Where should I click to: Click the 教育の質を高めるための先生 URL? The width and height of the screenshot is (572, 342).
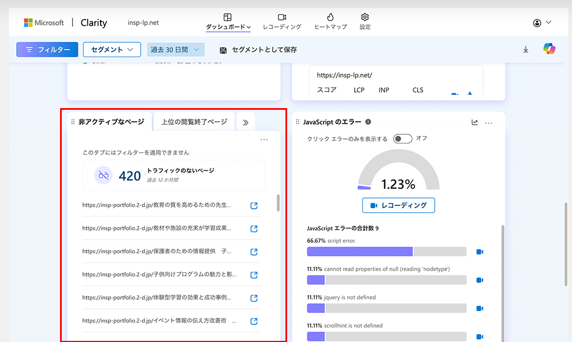(x=157, y=205)
